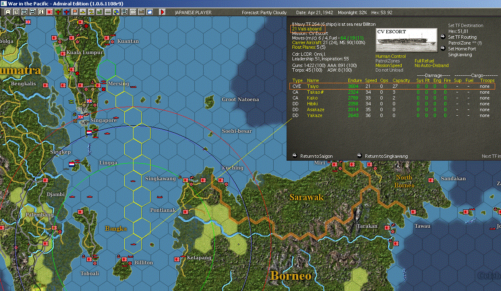The image size is (501, 291).
Task: Toggle Do not Unload option
Action: 389,70
